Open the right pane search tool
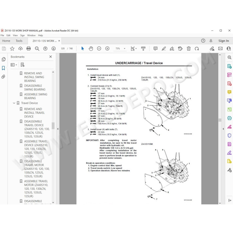 point(229,57)
